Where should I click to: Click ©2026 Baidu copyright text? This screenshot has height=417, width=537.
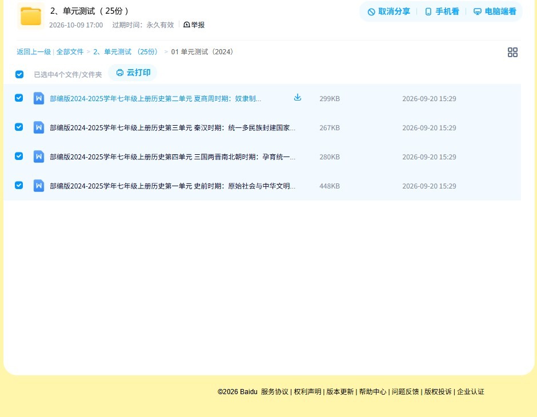(237, 392)
